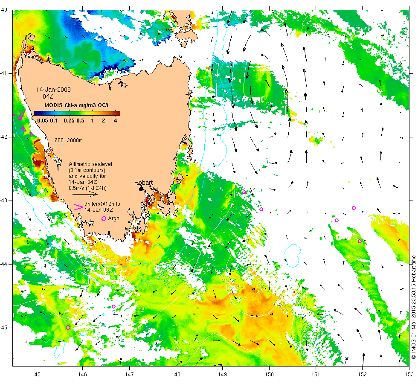Click the '0.5m/s (1kt 24h)' velocity scale text
Image resolution: width=418 pixels, height=384 pixels.
[x=88, y=188]
